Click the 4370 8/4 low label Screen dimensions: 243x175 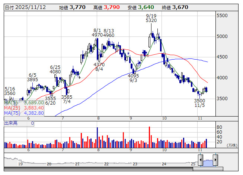99,67
